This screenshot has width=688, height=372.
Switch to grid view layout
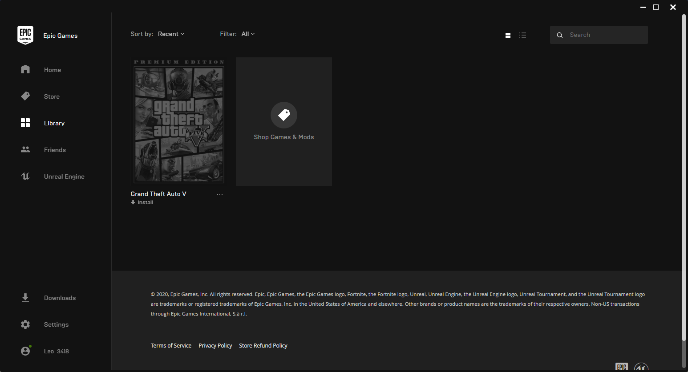pos(508,35)
